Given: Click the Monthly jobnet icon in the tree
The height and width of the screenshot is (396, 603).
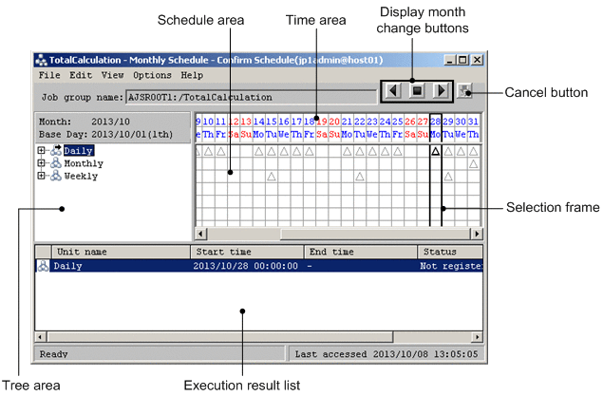Looking at the screenshot, I should 56,163.
